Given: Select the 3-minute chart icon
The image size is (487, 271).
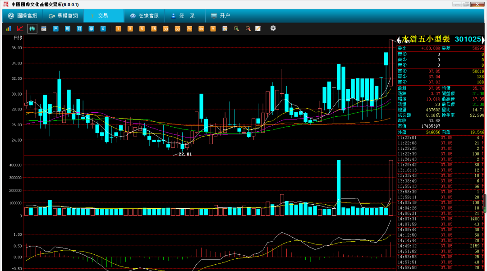Looking at the screenshot, I should click(130, 28).
